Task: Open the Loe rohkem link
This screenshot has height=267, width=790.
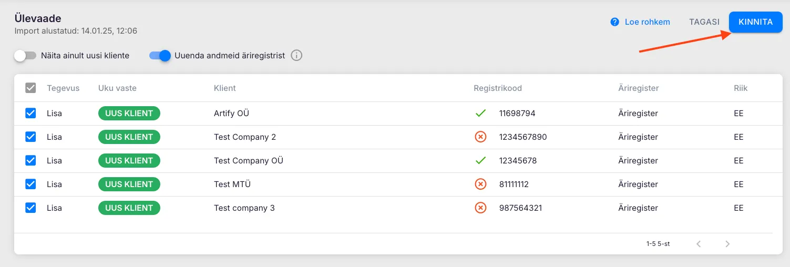Action: (647, 22)
